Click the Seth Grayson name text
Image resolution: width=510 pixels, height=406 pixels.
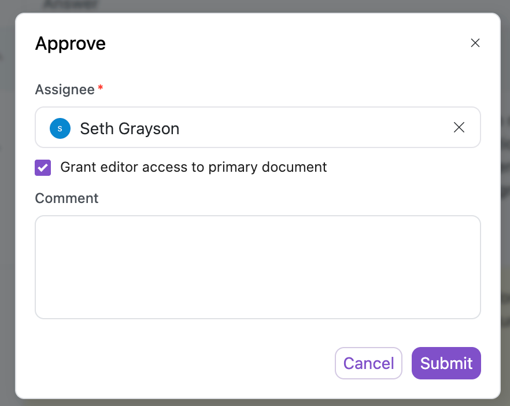tap(130, 128)
